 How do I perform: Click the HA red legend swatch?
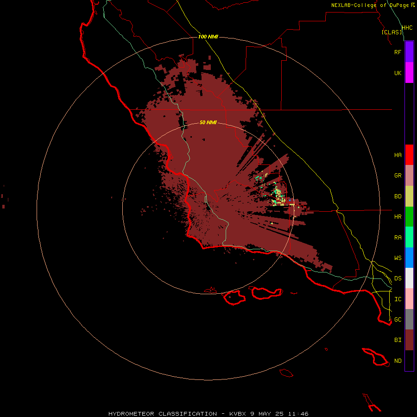pyautogui.click(x=409, y=155)
